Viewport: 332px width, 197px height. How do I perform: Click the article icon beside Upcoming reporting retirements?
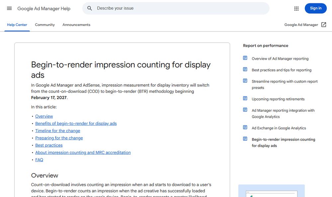click(x=245, y=98)
